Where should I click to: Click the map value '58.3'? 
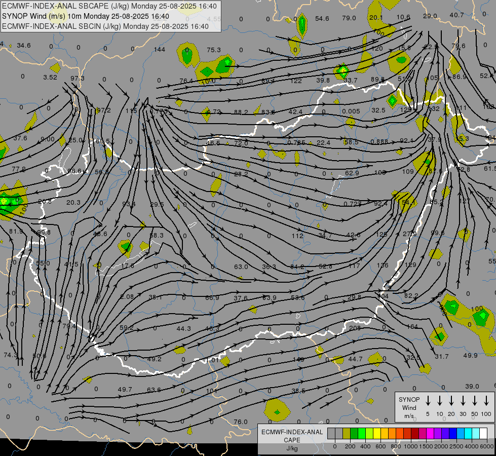pyautogui.click(x=157, y=236)
